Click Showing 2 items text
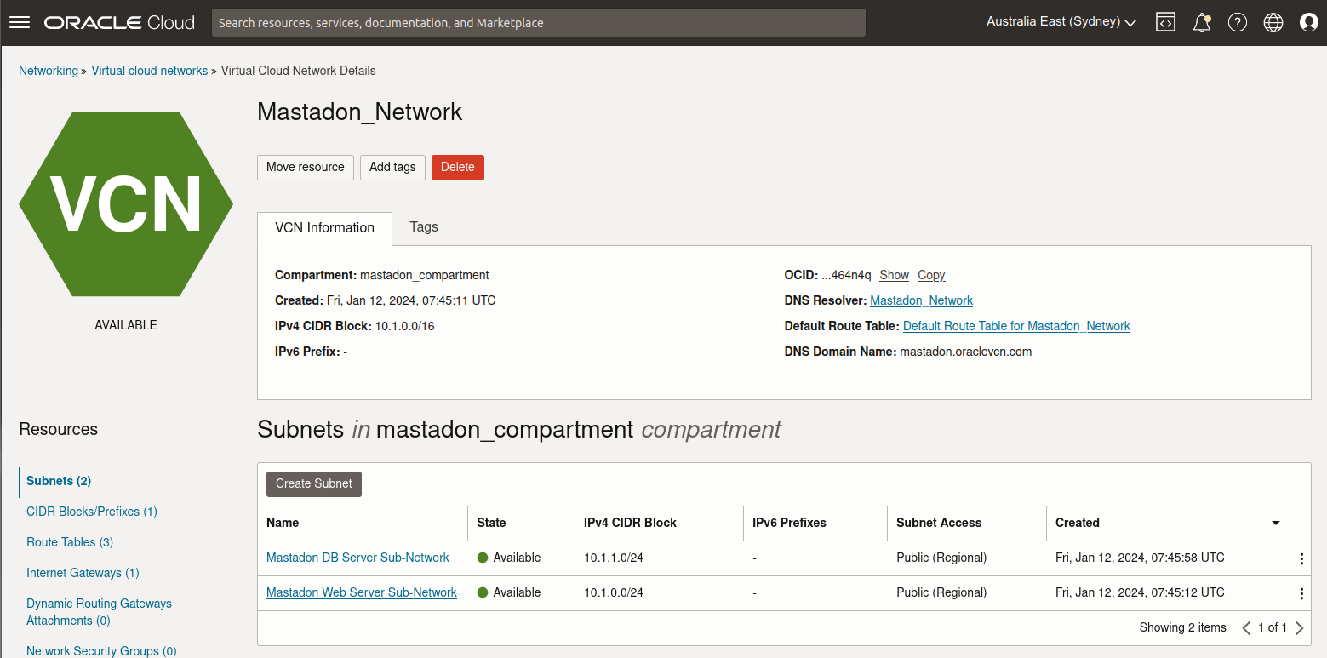The width and height of the screenshot is (1327, 658). coord(1183,627)
